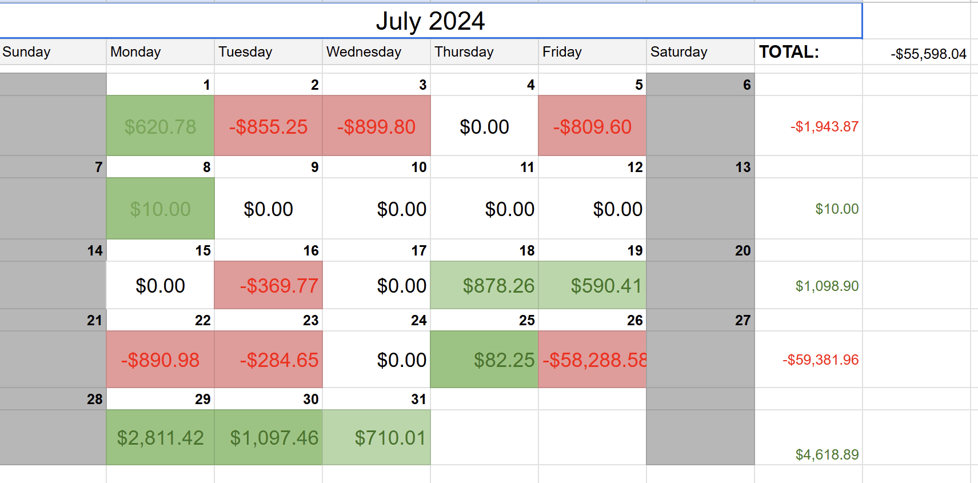The image size is (978, 483).
Task: Select the red -$855.25 cell
Action: click(x=268, y=126)
